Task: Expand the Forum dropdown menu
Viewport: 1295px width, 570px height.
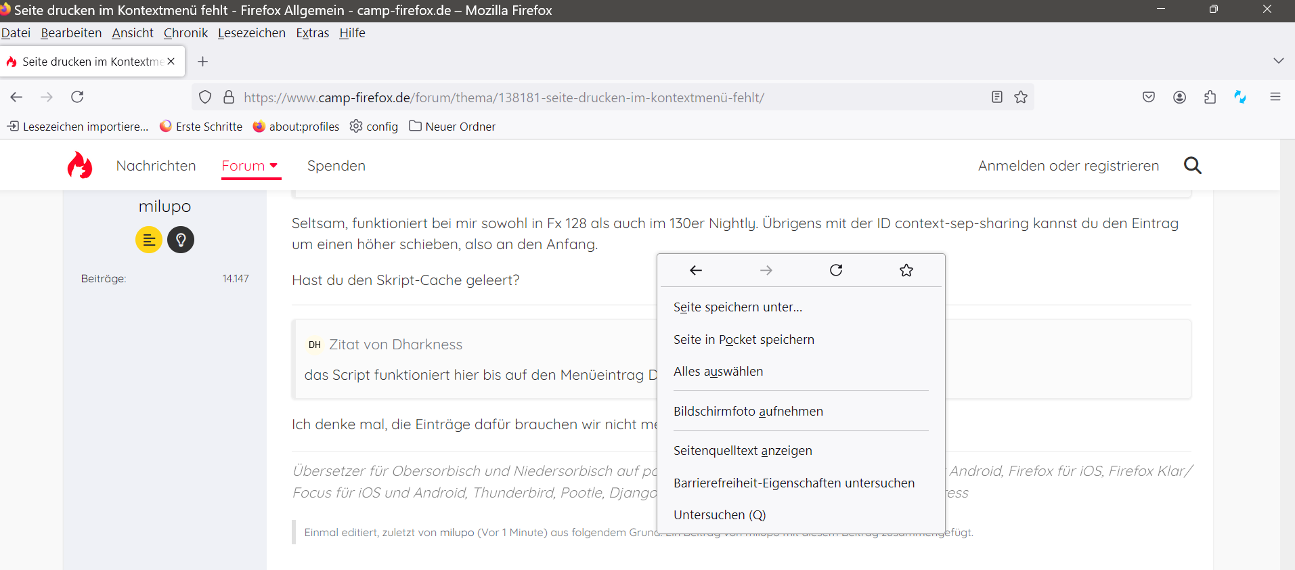Action: point(250,166)
